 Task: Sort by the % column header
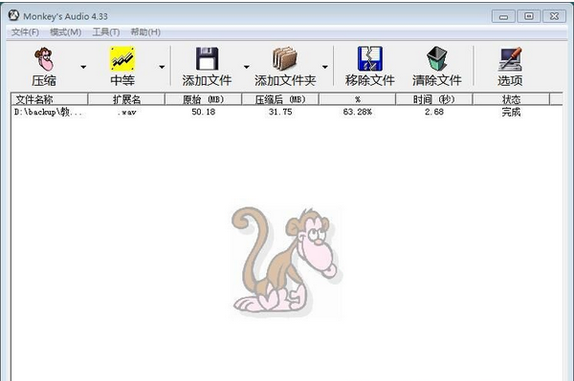pos(357,99)
